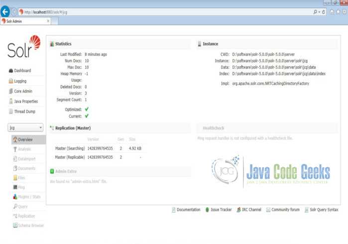Click the Schema Browser icon
The height and width of the screenshot is (244, 348).
pyautogui.click(x=15, y=226)
